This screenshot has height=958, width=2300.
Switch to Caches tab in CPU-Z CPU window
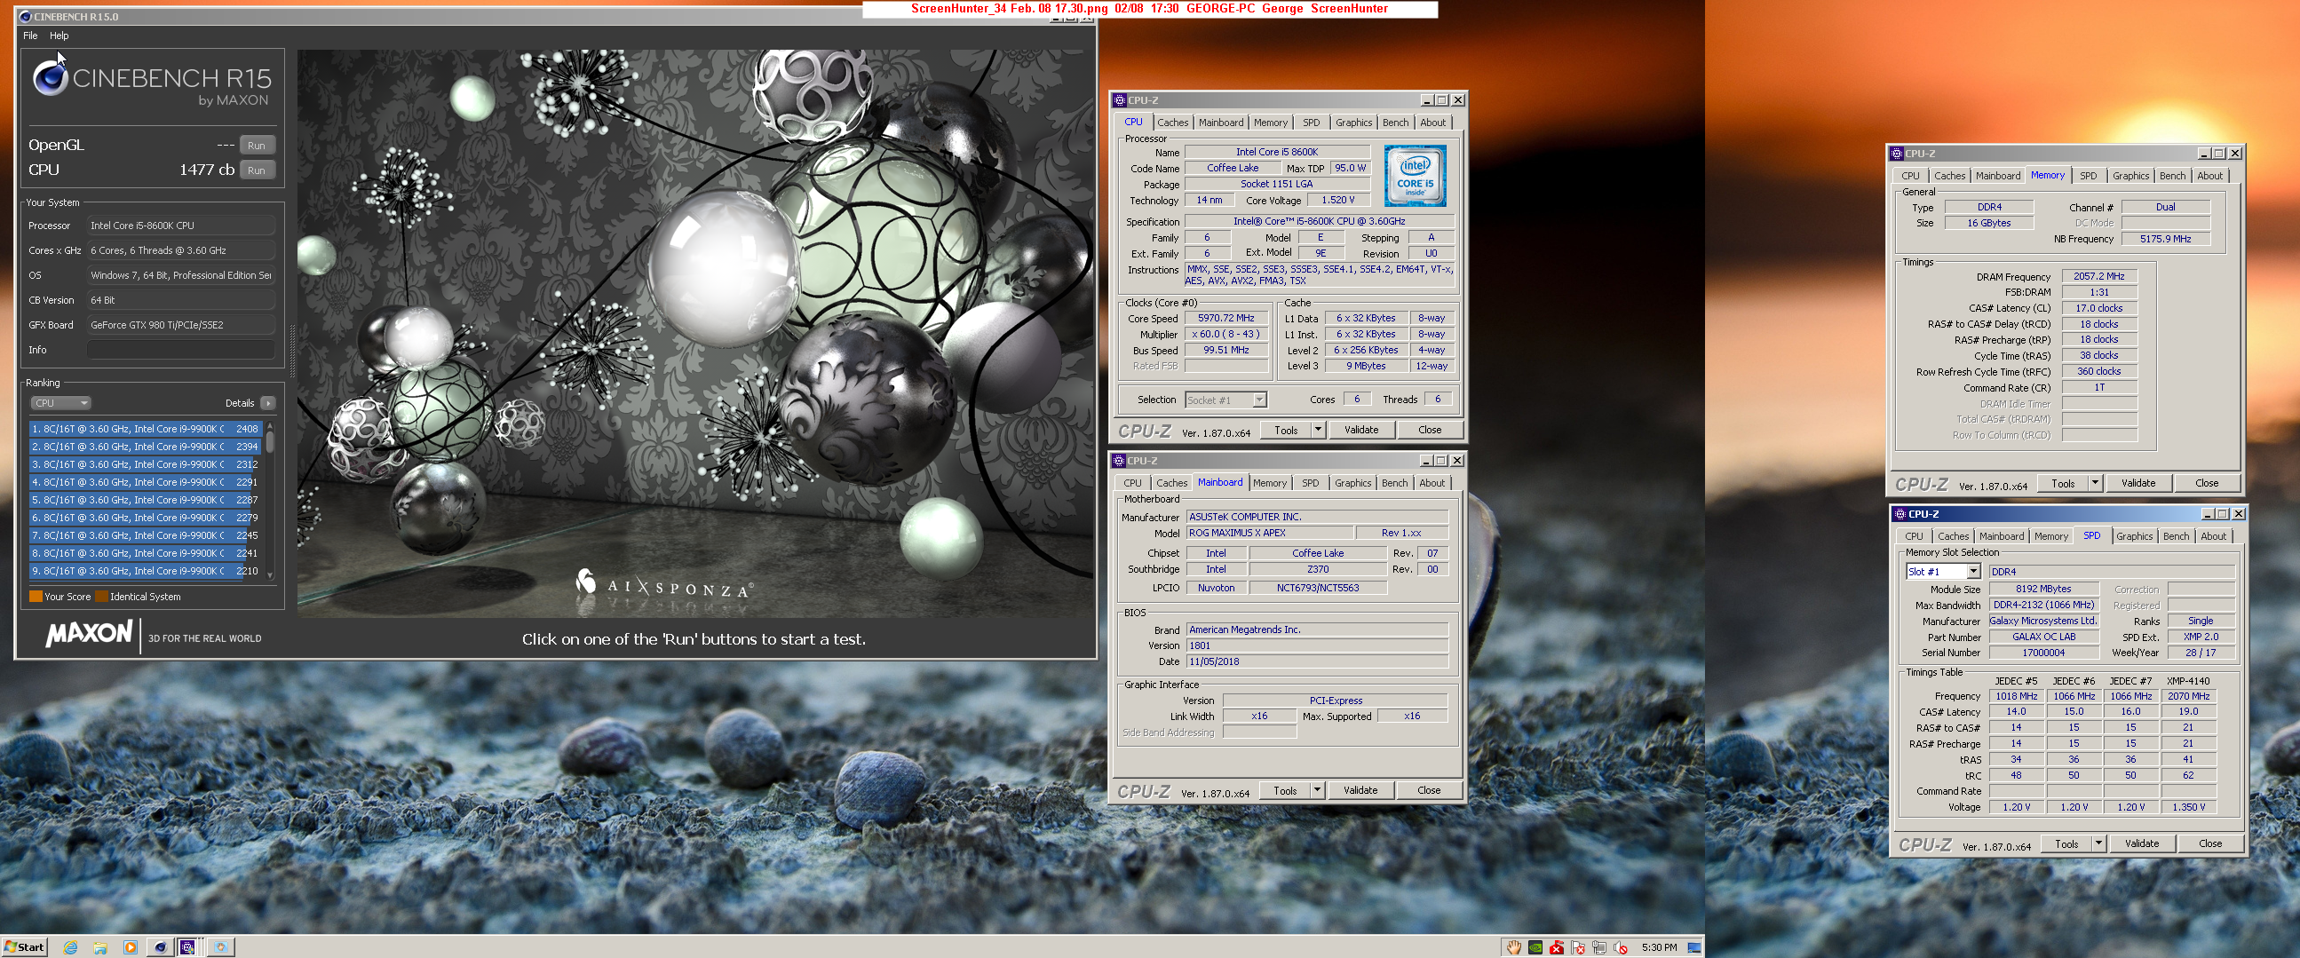[1172, 123]
